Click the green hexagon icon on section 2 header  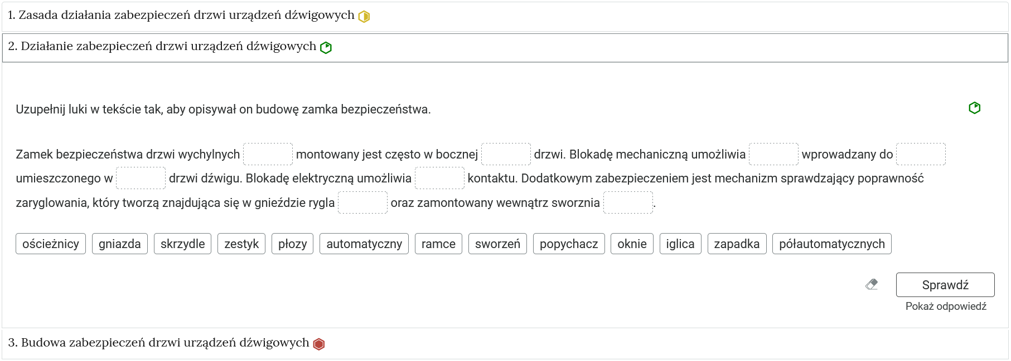[x=325, y=47]
